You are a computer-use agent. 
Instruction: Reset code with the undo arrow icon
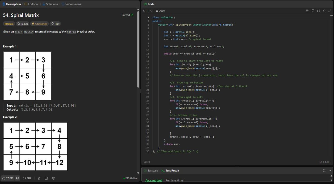pyautogui.click(x=324, y=11)
